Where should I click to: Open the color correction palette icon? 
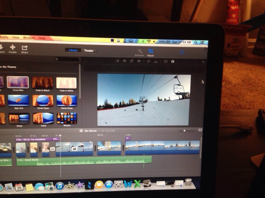124,61
